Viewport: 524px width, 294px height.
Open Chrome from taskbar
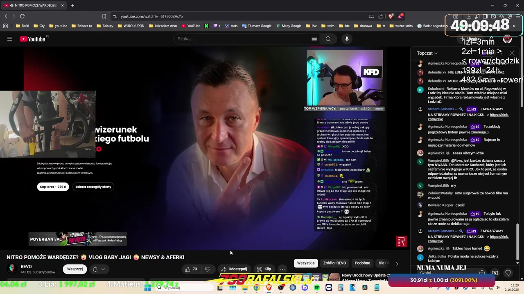pos(256,287)
